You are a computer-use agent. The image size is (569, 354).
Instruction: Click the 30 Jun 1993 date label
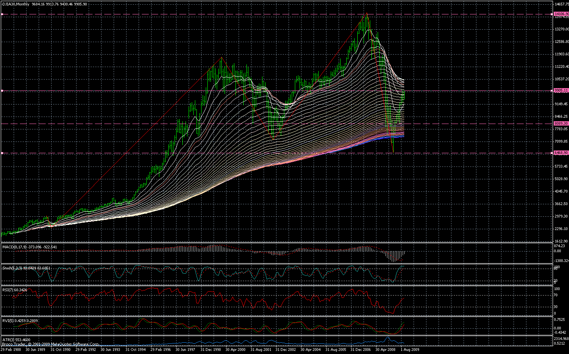[111, 350]
